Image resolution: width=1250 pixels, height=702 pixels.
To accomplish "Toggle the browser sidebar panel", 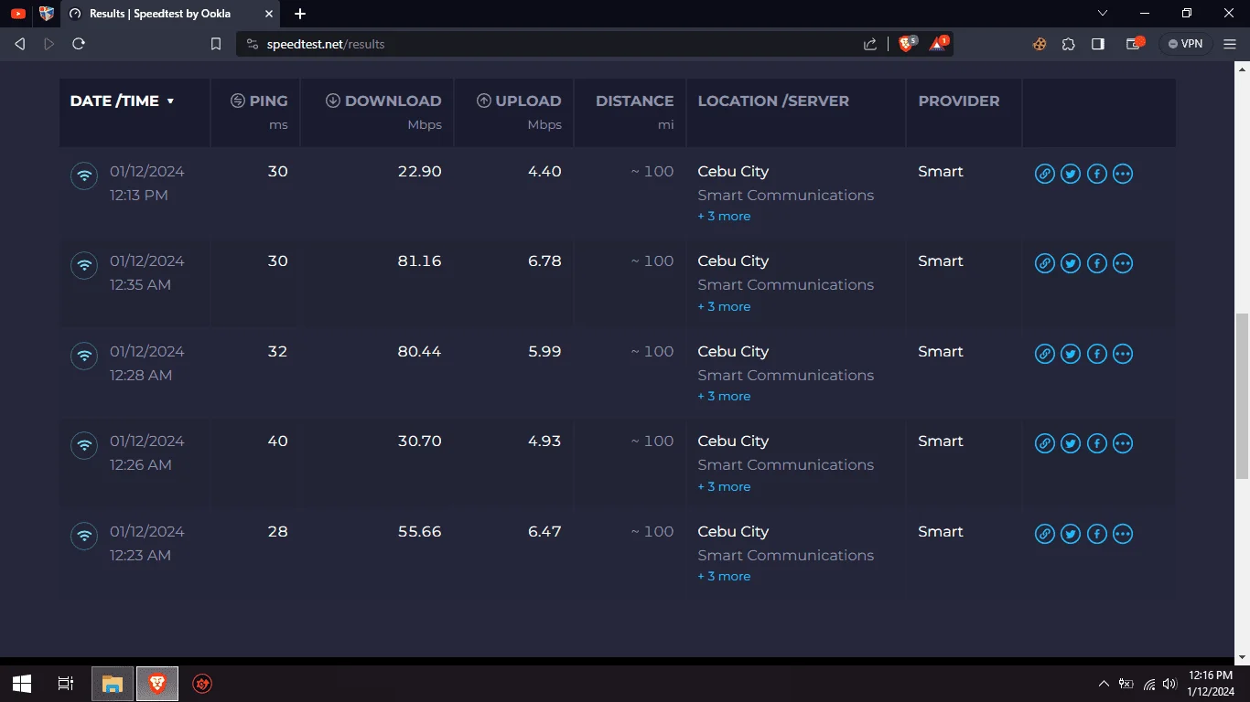I will [1098, 44].
